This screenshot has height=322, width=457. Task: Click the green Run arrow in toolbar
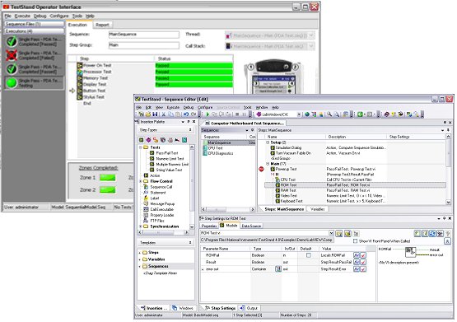point(208,114)
